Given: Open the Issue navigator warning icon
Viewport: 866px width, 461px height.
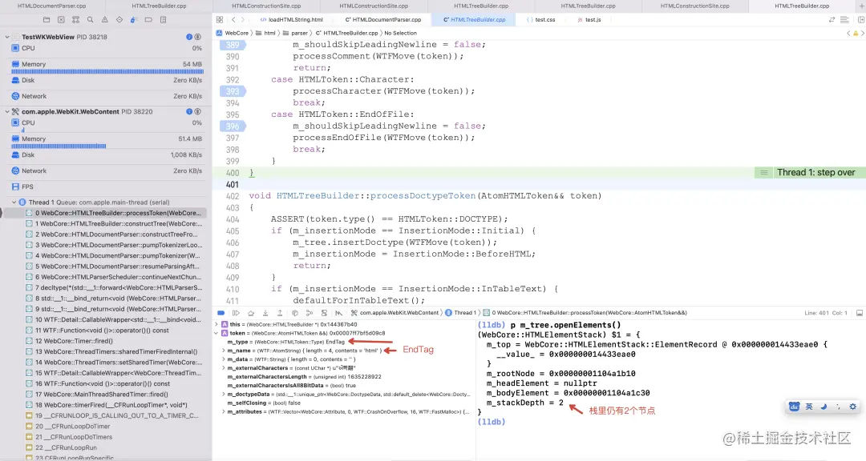Looking at the screenshot, I should (x=104, y=19).
